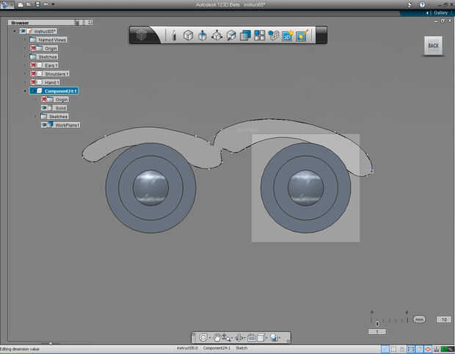Image resolution: width=455 pixels, height=354 pixels.
Task: Click the Help question mark icon
Action: [x=421, y=4]
